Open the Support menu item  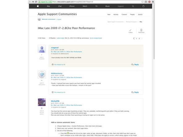[121, 6]
